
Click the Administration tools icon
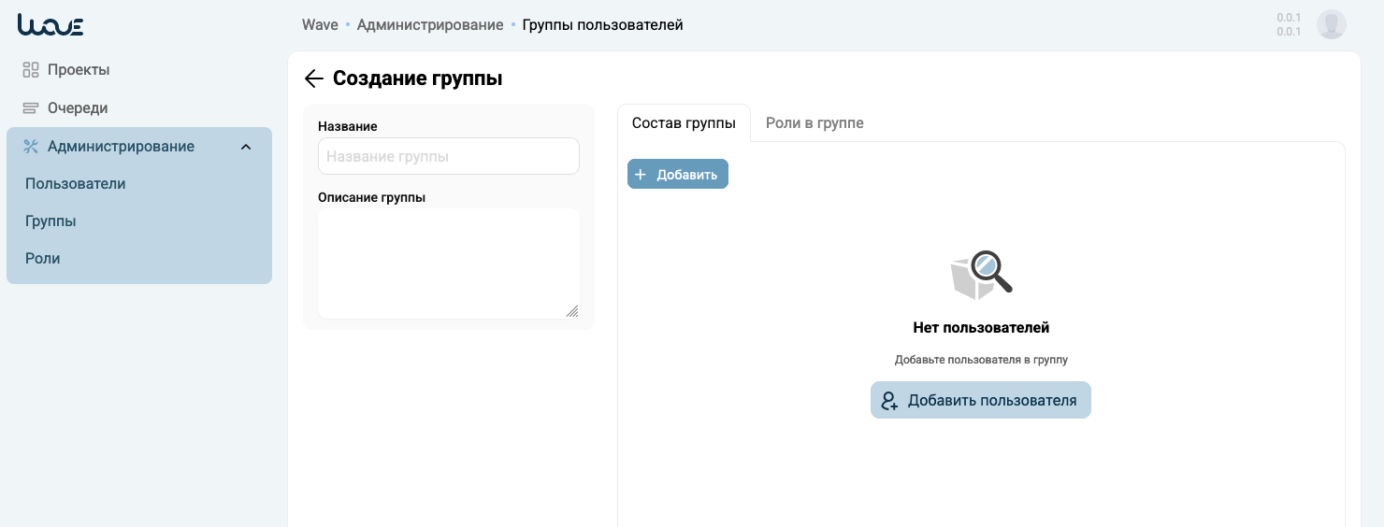tap(31, 147)
